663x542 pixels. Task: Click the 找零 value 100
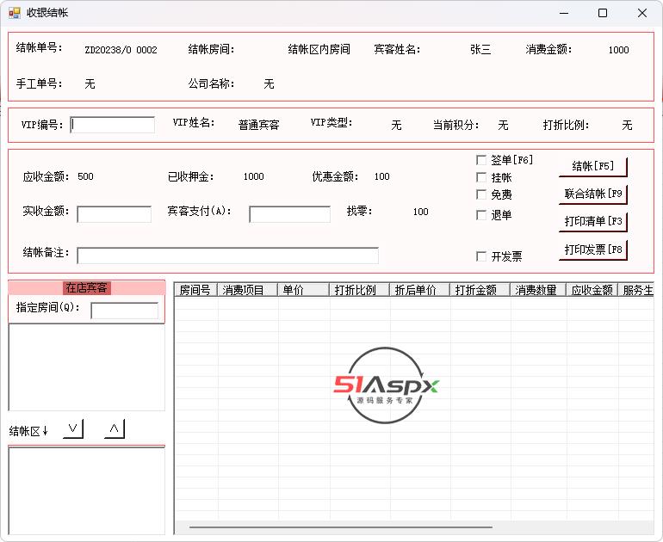pos(421,212)
